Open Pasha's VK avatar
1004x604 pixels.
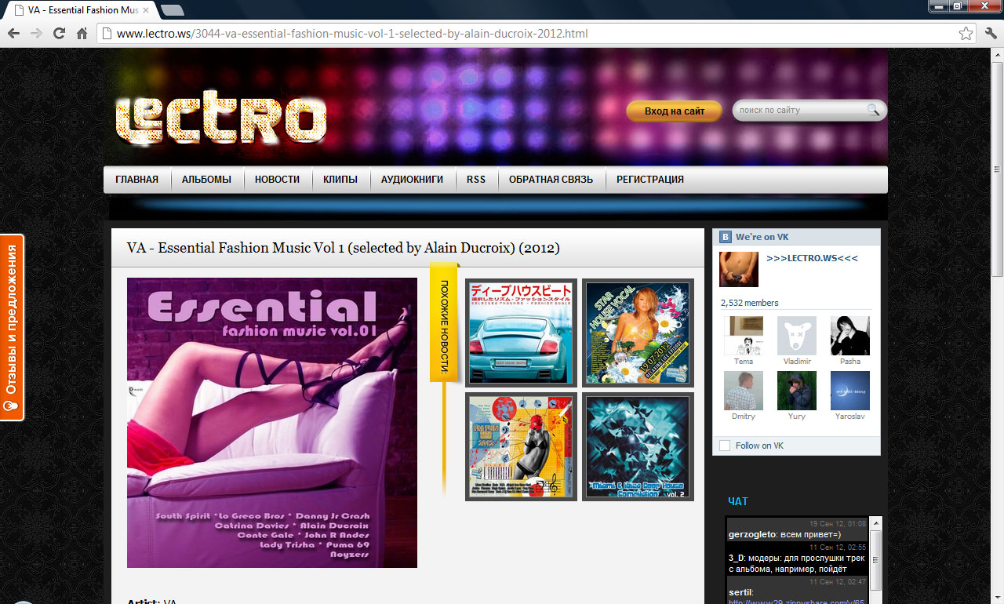click(x=850, y=336)
